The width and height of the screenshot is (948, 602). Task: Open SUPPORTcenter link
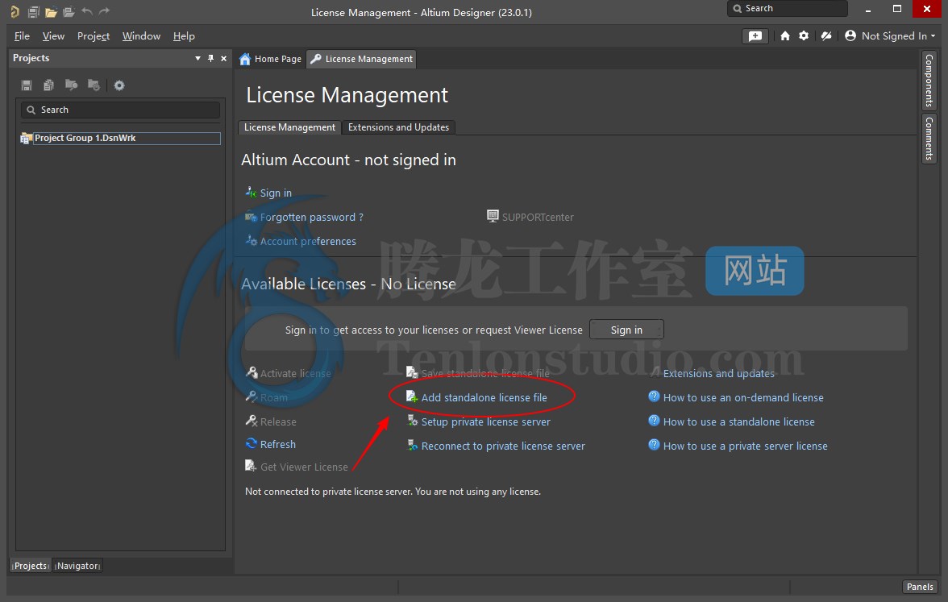tap(538, 217)
